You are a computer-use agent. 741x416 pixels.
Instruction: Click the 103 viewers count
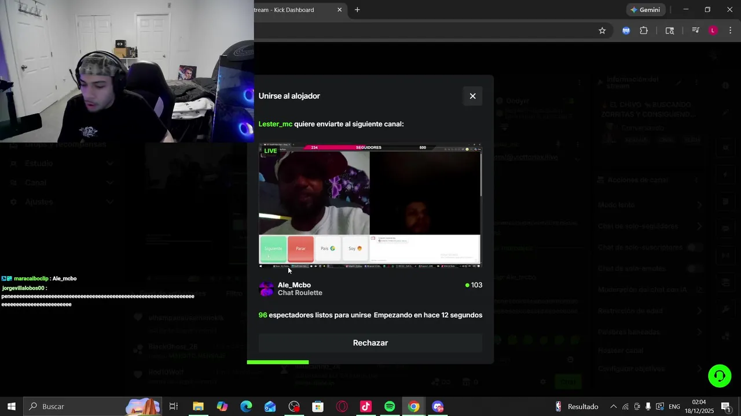474,285
